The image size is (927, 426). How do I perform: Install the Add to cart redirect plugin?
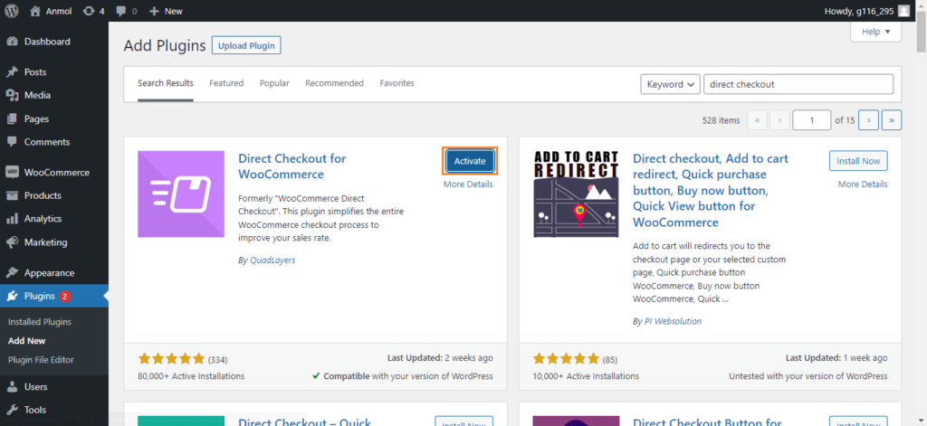pos(858,161)
